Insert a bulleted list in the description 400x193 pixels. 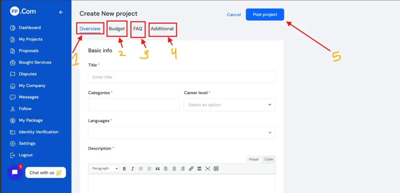point(141,169)
